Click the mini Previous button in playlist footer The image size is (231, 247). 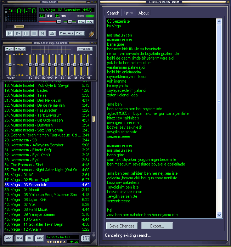pyautogui.click(x=48, y=242)
